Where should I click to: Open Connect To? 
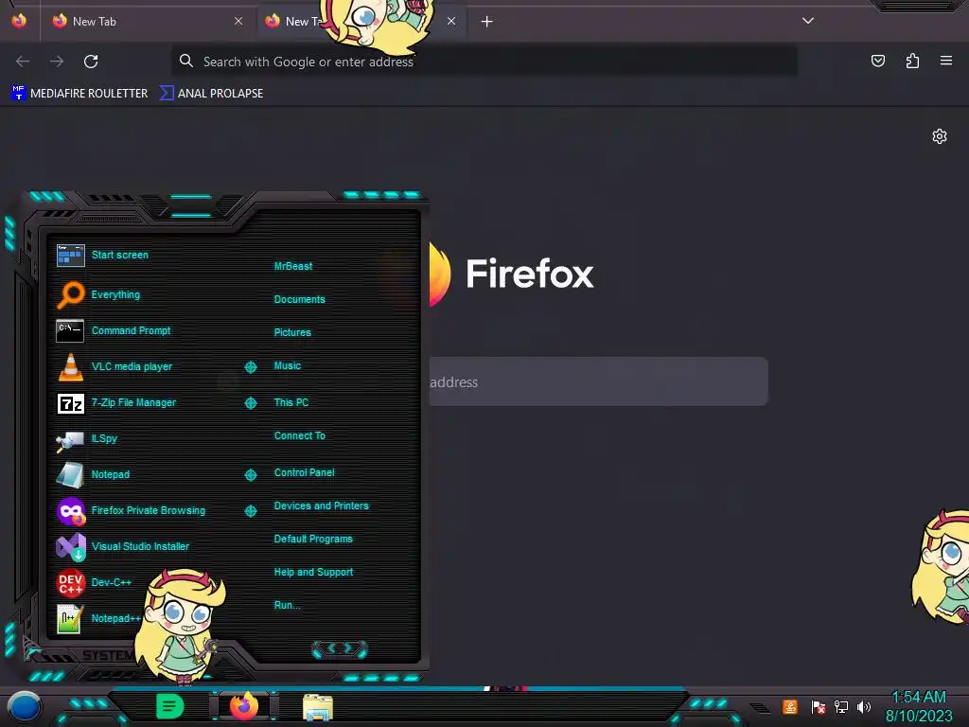click(x=299, y=435)
